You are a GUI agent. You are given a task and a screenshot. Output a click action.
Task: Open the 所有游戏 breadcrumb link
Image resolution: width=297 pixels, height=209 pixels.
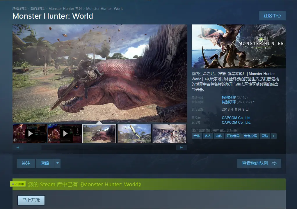tap(19, 9)
